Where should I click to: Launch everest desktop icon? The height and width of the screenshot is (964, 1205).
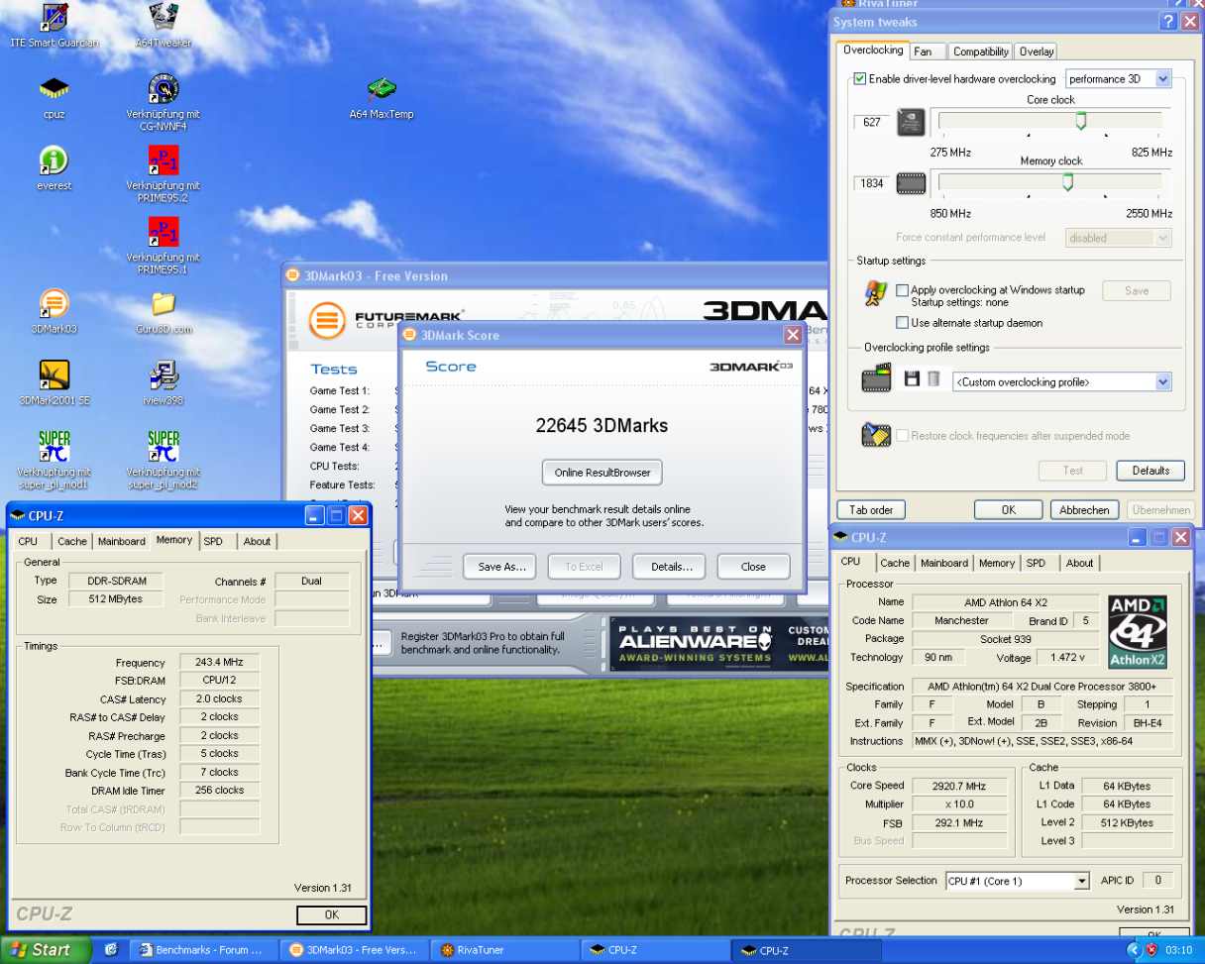point(54,161)
